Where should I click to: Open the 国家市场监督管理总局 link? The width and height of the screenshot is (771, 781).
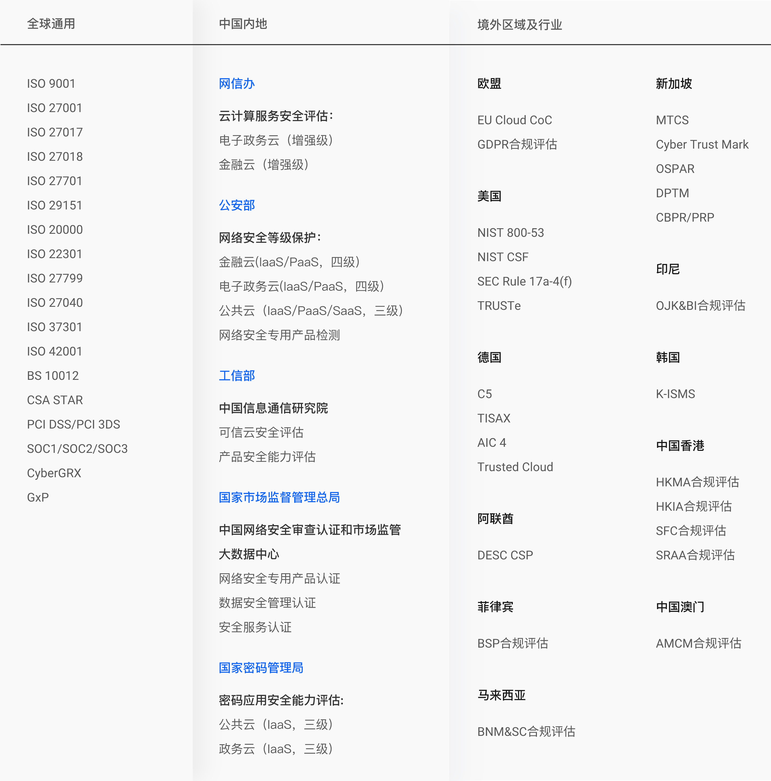click(279, 497)
